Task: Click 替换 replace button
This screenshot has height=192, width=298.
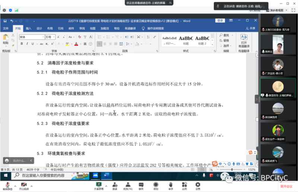Action: tap(224, 41)
